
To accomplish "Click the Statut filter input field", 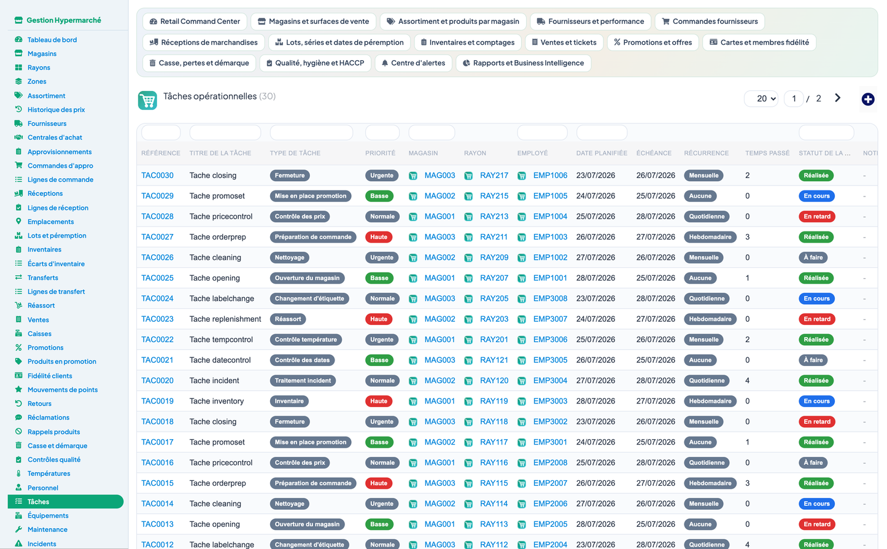I will [826, 133].
